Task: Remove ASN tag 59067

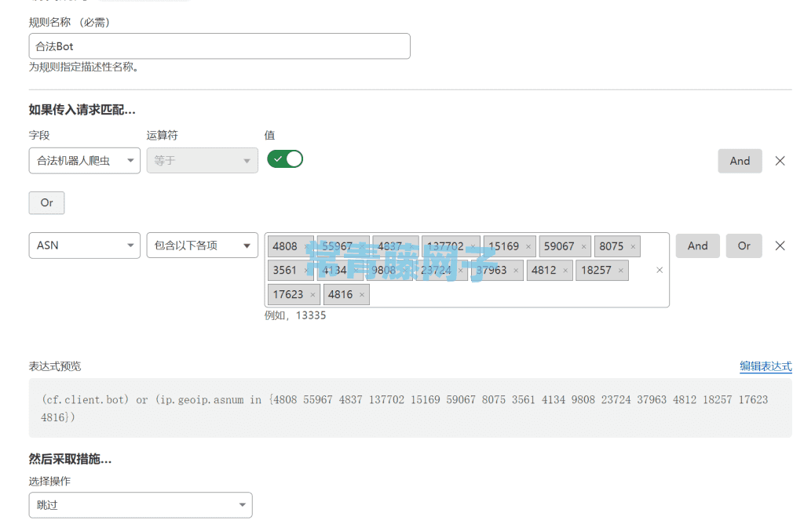Action: pos(583,246)
